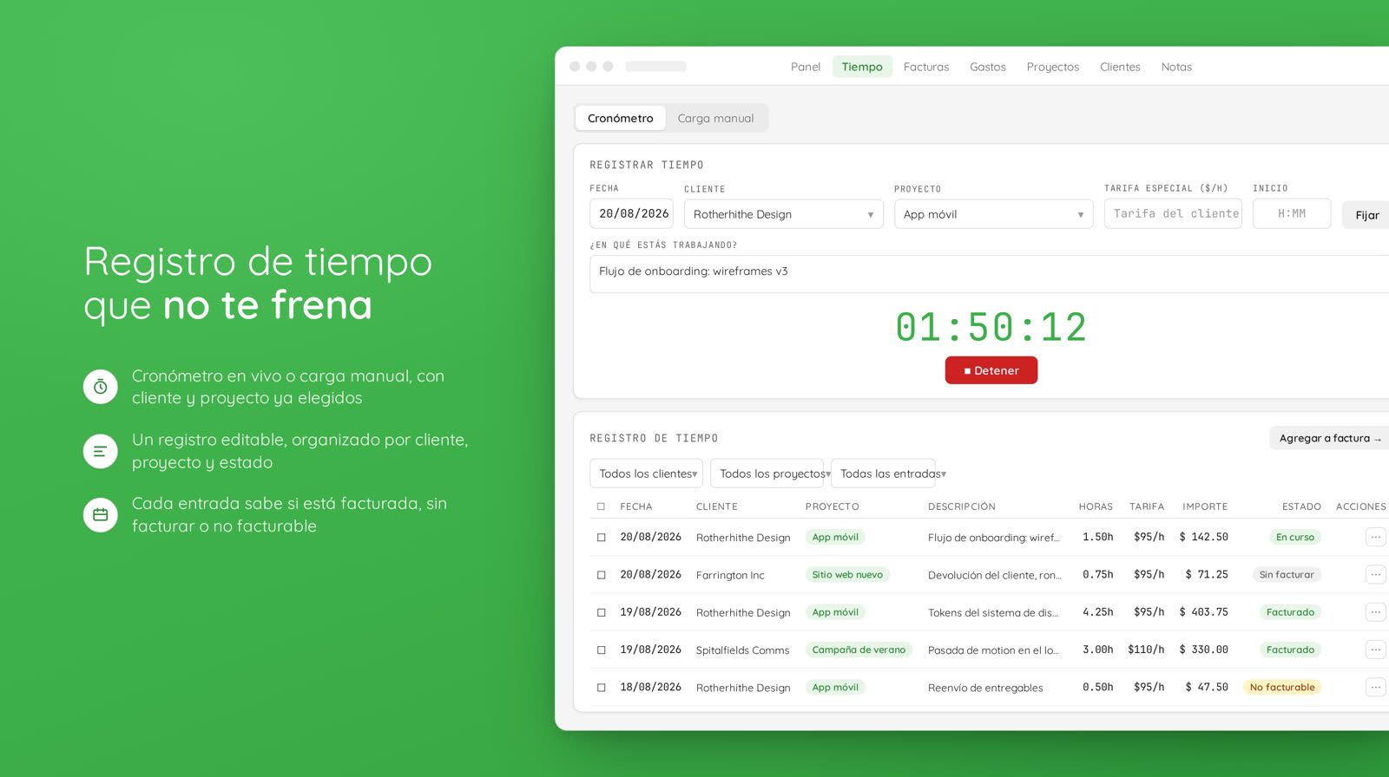
Task: Check the Reenvío de entregables entry row
Action: (x=601, y=688)
